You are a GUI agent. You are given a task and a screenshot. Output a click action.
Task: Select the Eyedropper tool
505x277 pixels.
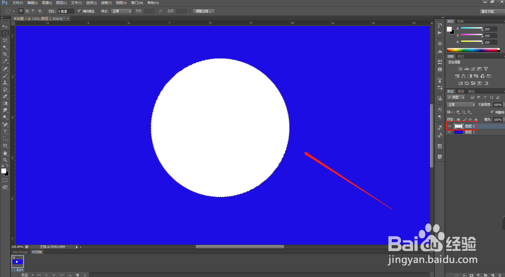[x=5, y=61]
